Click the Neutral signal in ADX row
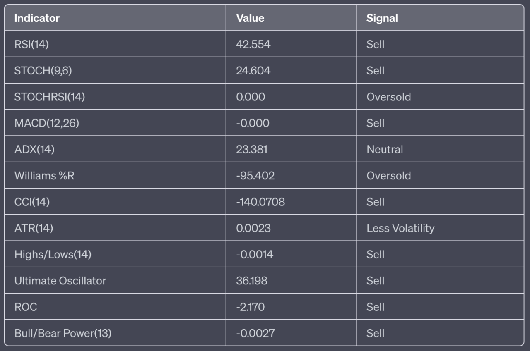530x351 pixels. click(x=385, y=149)
